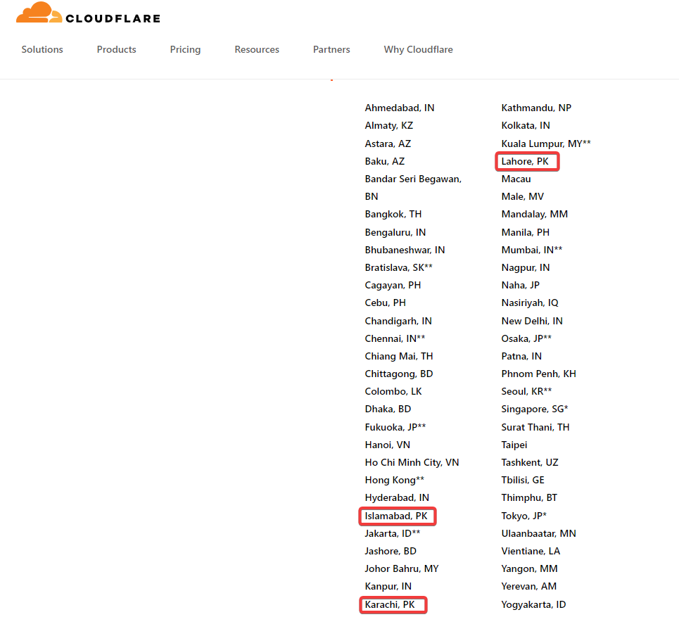This screenshot has width=679, height=636.
Task: Select the Ahmedabad, IN entry
Action: [400, 108]
